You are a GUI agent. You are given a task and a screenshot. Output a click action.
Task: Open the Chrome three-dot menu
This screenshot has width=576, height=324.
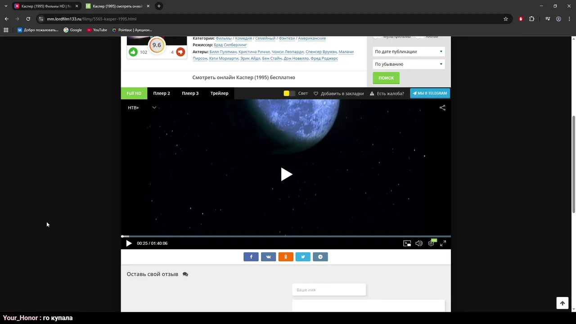click(569, 19)
